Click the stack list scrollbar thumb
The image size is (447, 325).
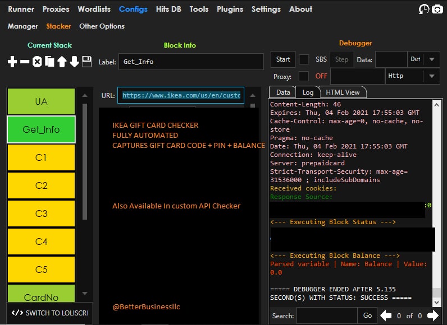pyautogui.click(x=85, y=161)
